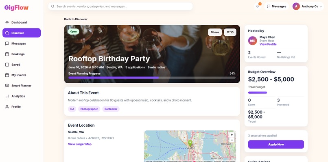Click the Bartender category tag
328x162 pixels.
(x=111, y=109)
